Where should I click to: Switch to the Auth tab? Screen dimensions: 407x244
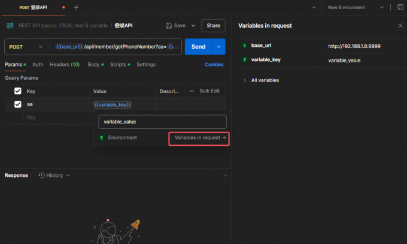click(x=38, y=65)
